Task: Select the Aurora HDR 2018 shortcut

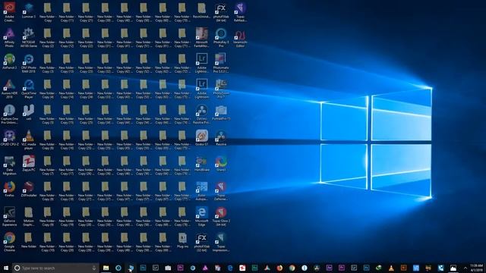Action: click(9, 89)
